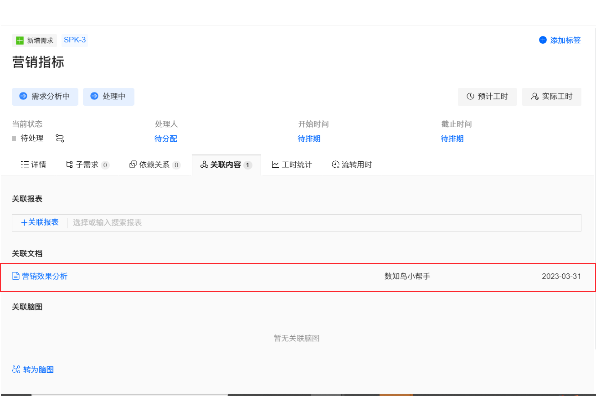Select the SPK-3 identifier tag
The height and width of the screenshot is (396, 596).
coord(74,40)
